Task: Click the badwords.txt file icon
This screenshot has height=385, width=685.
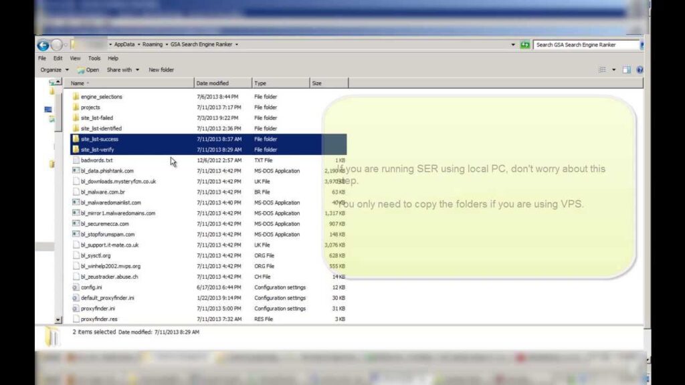Action: 76,160
